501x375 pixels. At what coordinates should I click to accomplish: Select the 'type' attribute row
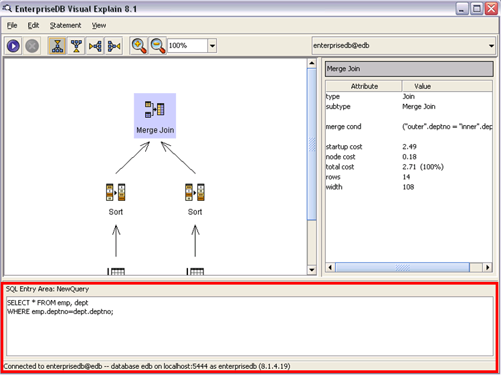(409, 96)
